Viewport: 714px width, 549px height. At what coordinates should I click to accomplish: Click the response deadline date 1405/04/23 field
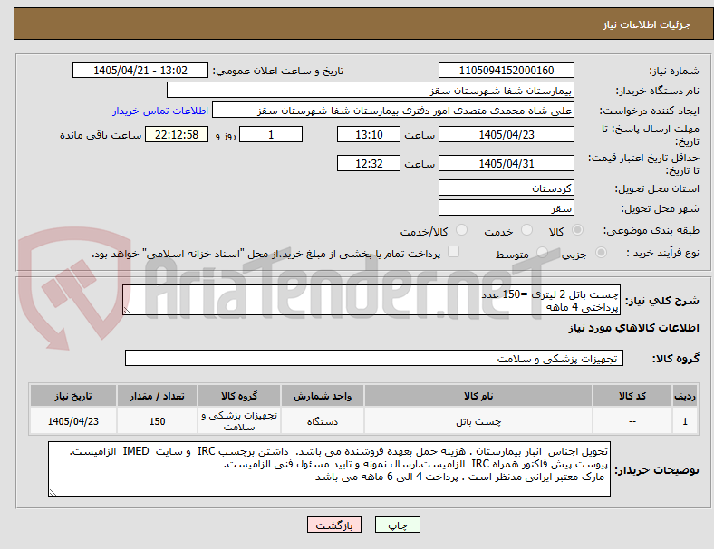tap(507, 134)
